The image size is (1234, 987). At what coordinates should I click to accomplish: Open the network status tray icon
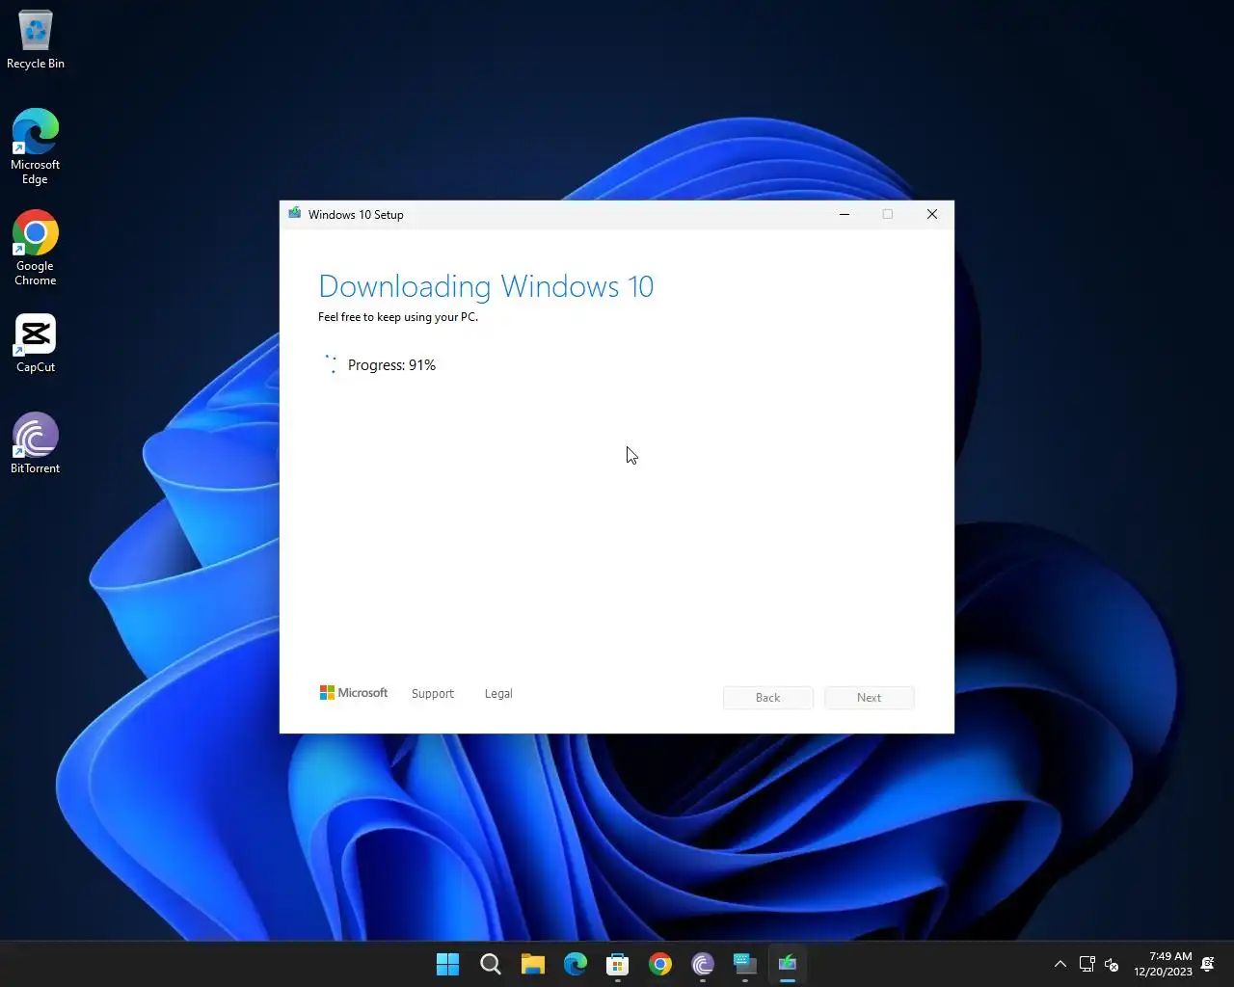point(1086,964)
